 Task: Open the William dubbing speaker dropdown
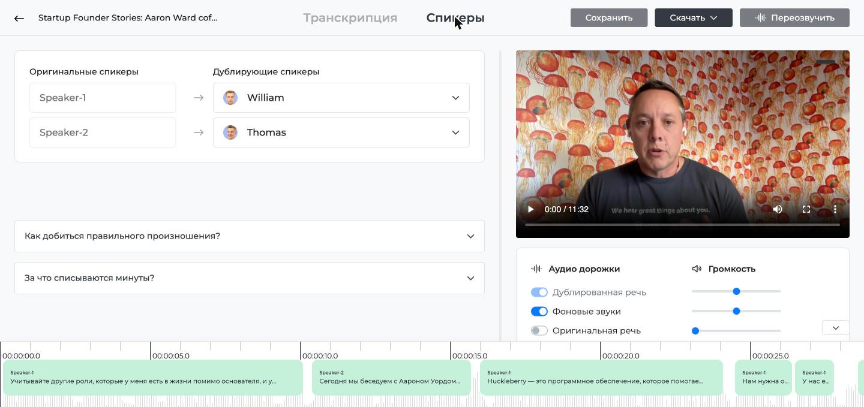tap(341, 98)
